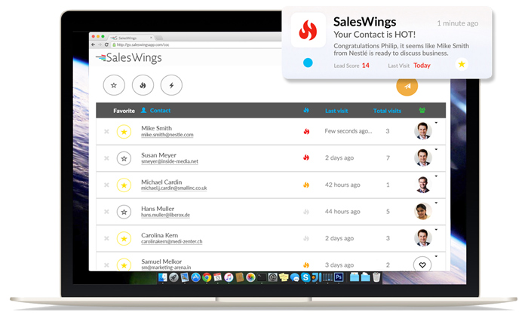The image size is (528, 321).
Task: Open Photoshop from the Dock
Action: 339,277
